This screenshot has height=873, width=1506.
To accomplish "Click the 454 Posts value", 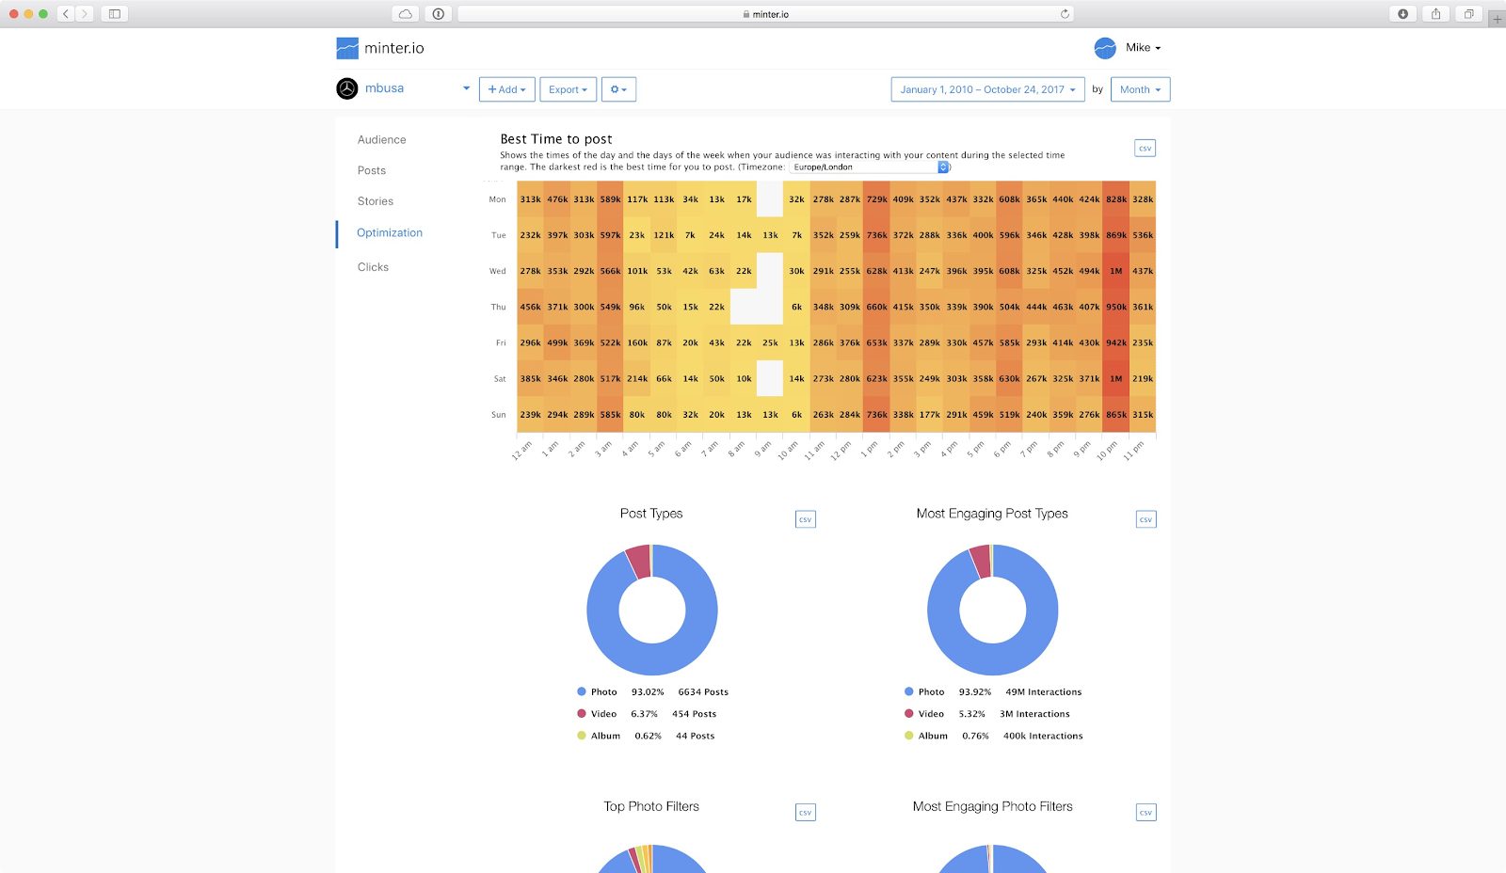I will click(694, 714).
